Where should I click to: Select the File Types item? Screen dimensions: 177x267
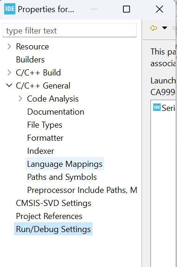[x=45, y=125]
